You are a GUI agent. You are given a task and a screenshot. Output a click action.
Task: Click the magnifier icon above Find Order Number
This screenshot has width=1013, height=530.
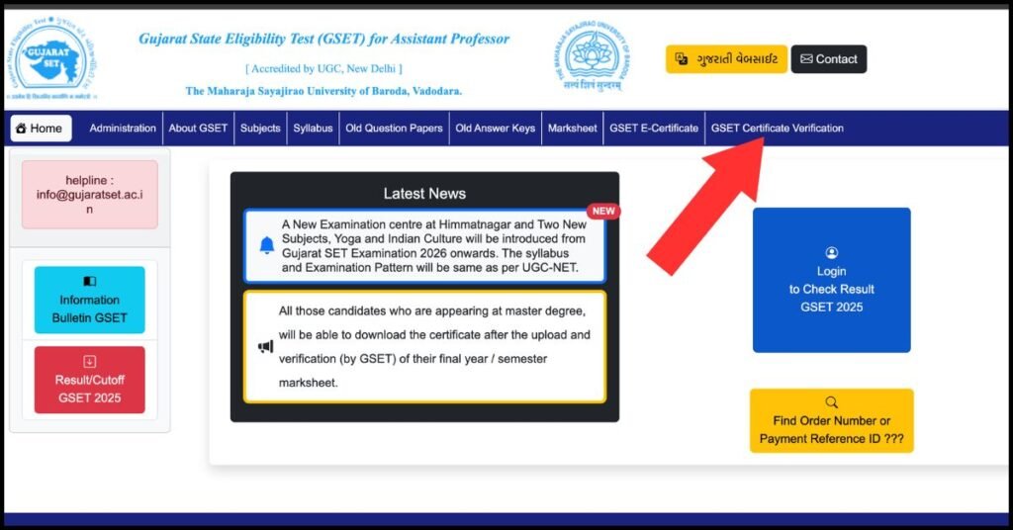(831, 402)
